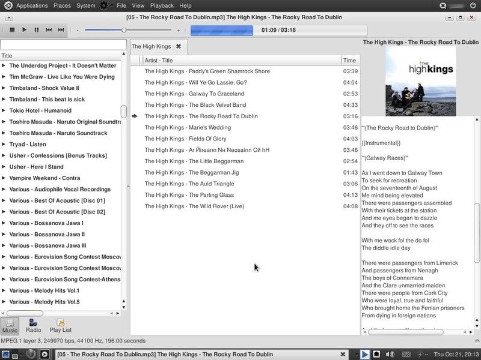
Task: Expand Tim McGraw - Live Like You Were Dying
Action: 4,77
